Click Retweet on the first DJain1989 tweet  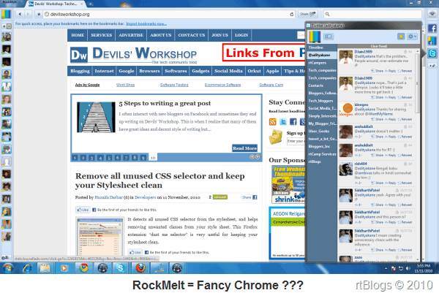click(x=405, y=71)
